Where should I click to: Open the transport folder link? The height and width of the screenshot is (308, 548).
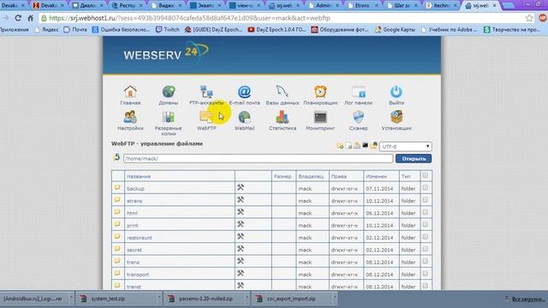pos(138,275)
